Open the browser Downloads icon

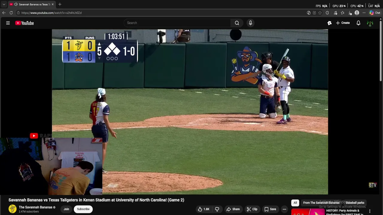pyautogui.click(x=350, y=13)
